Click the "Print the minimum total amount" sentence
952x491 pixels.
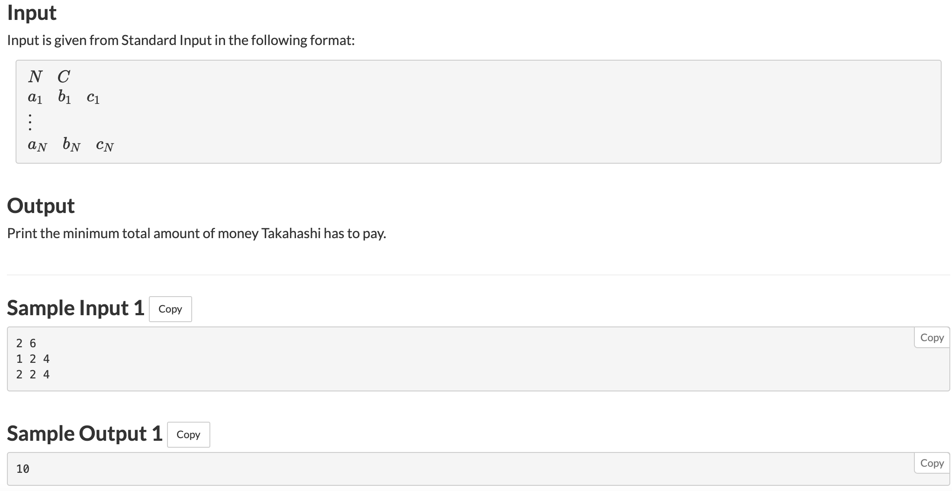(196, 233)
